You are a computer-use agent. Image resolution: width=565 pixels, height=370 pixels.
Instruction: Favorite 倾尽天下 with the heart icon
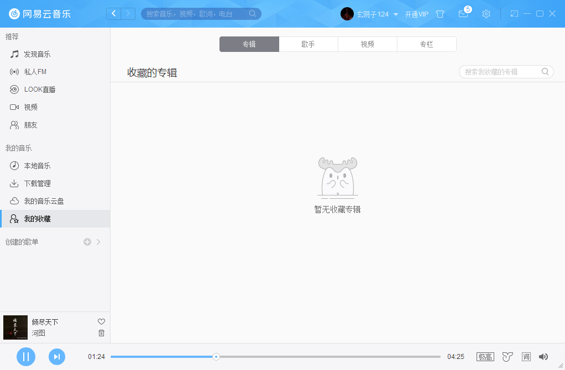pos(101,321)
